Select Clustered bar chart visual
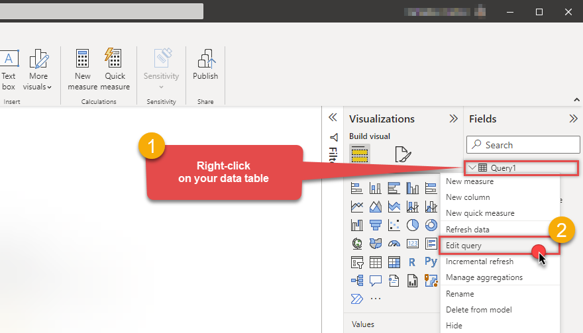This screenshot has width=583, height=333. click(x=394, y=188)
